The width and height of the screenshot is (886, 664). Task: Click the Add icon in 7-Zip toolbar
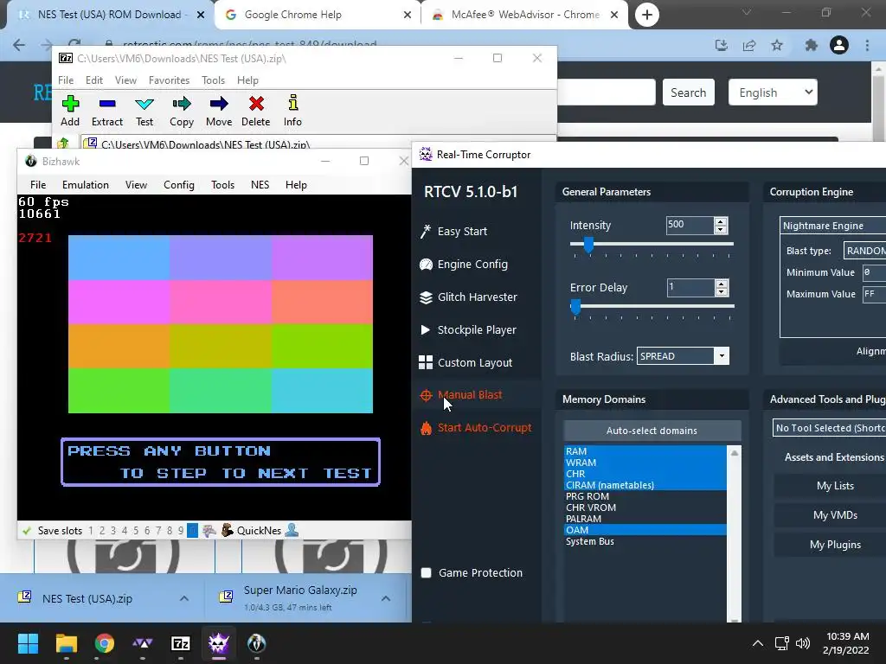point(70,104)
